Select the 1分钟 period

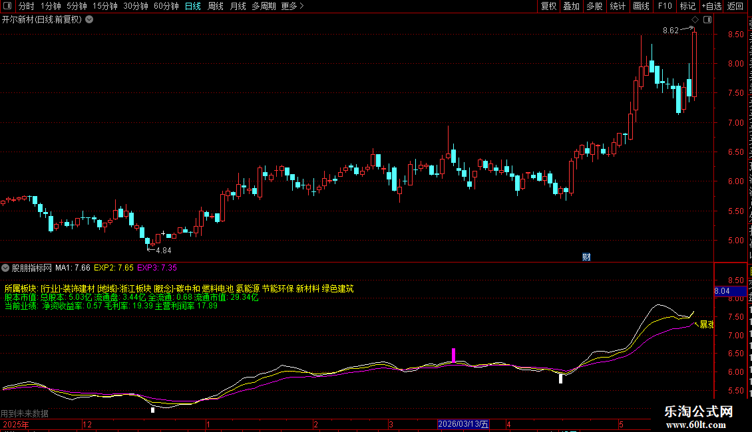tap(51, 6)
